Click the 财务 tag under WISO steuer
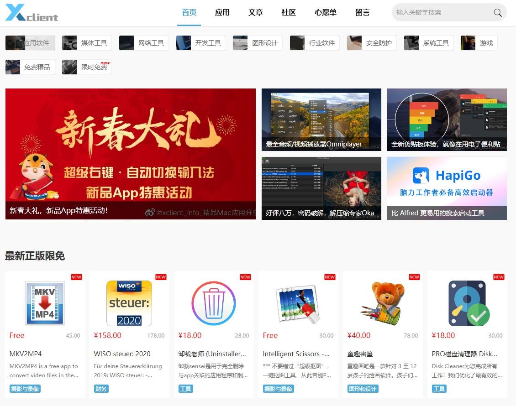The height and width of the screenshot is (406, 516). coord(101,389)
